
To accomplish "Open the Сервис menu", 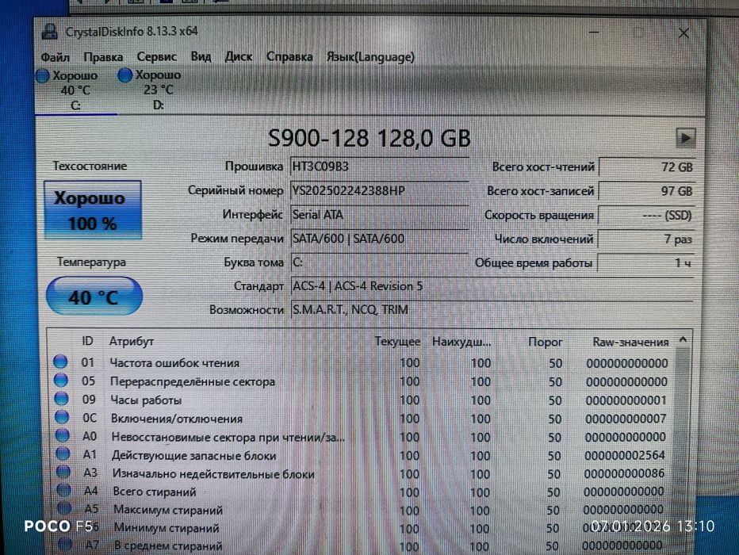I will [x=156, y=56].
